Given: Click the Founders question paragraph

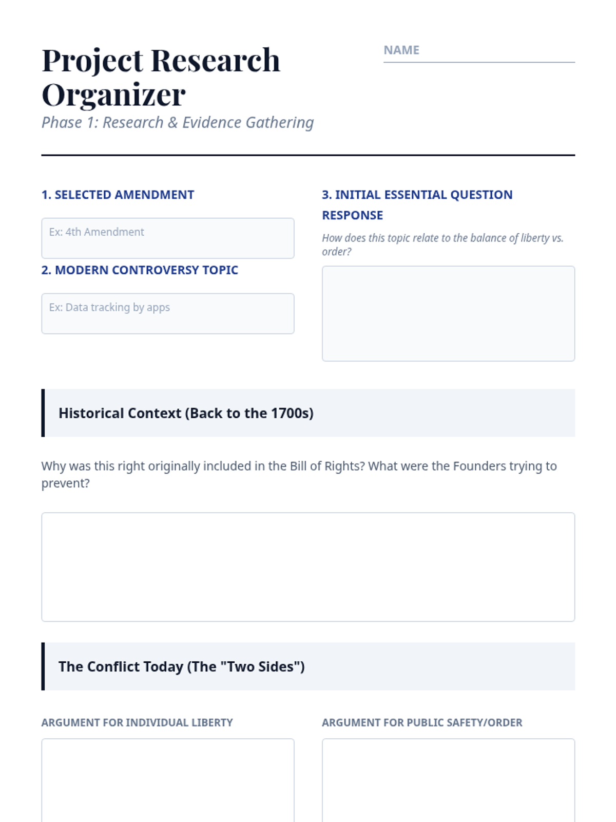Looking at the screenshot, I should (299, 474).
